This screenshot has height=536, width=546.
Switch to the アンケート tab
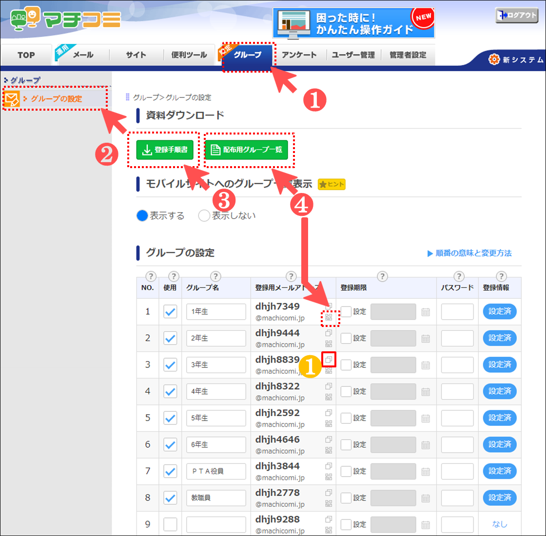point(299,55)
